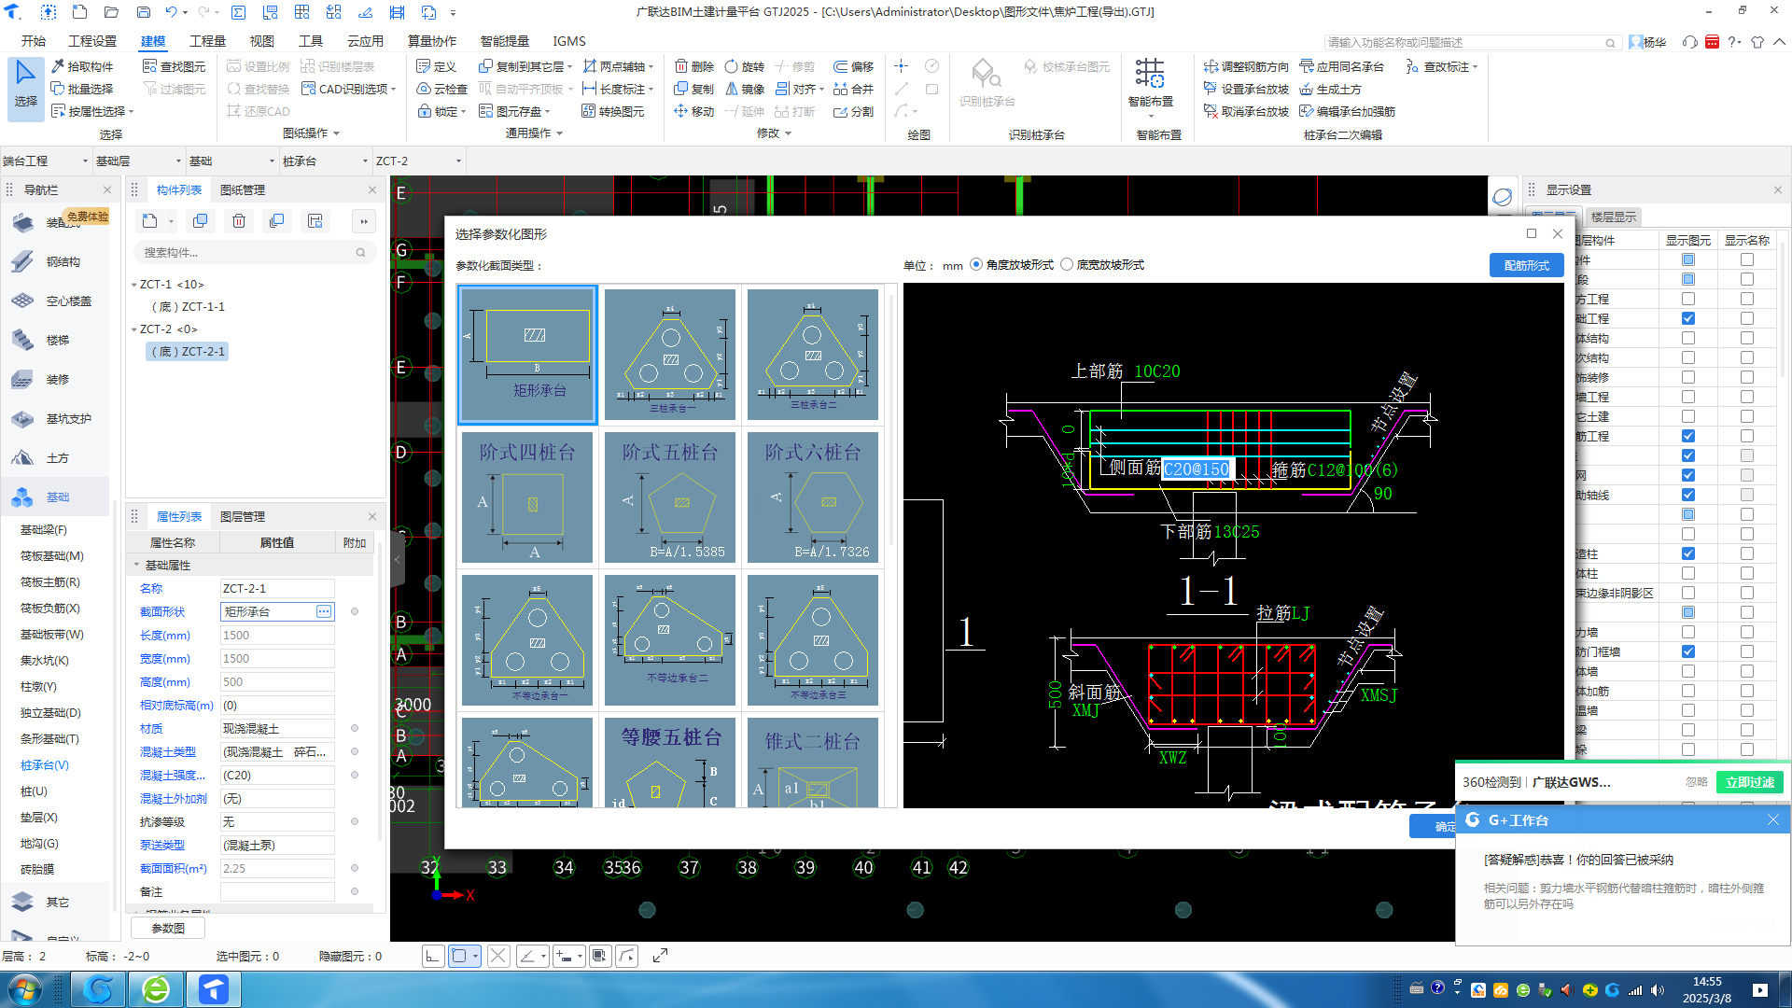The height and width of the screenshot is (1008, 1792).
Task: Expand CAD识别选项 dropdown
Action: (394, 89)
